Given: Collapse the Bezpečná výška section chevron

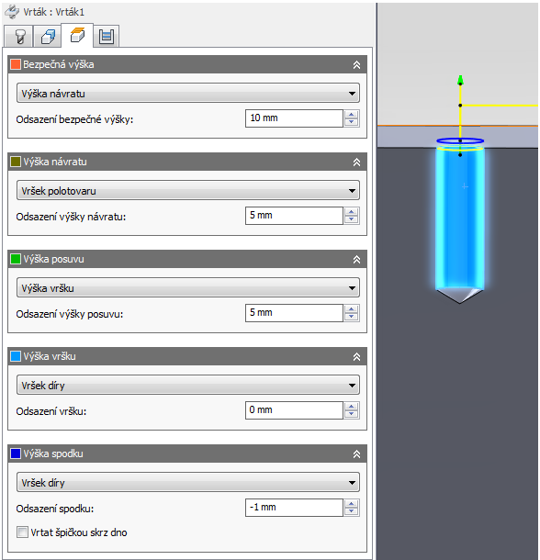Looking at the screenshot, I should point(356,64).
